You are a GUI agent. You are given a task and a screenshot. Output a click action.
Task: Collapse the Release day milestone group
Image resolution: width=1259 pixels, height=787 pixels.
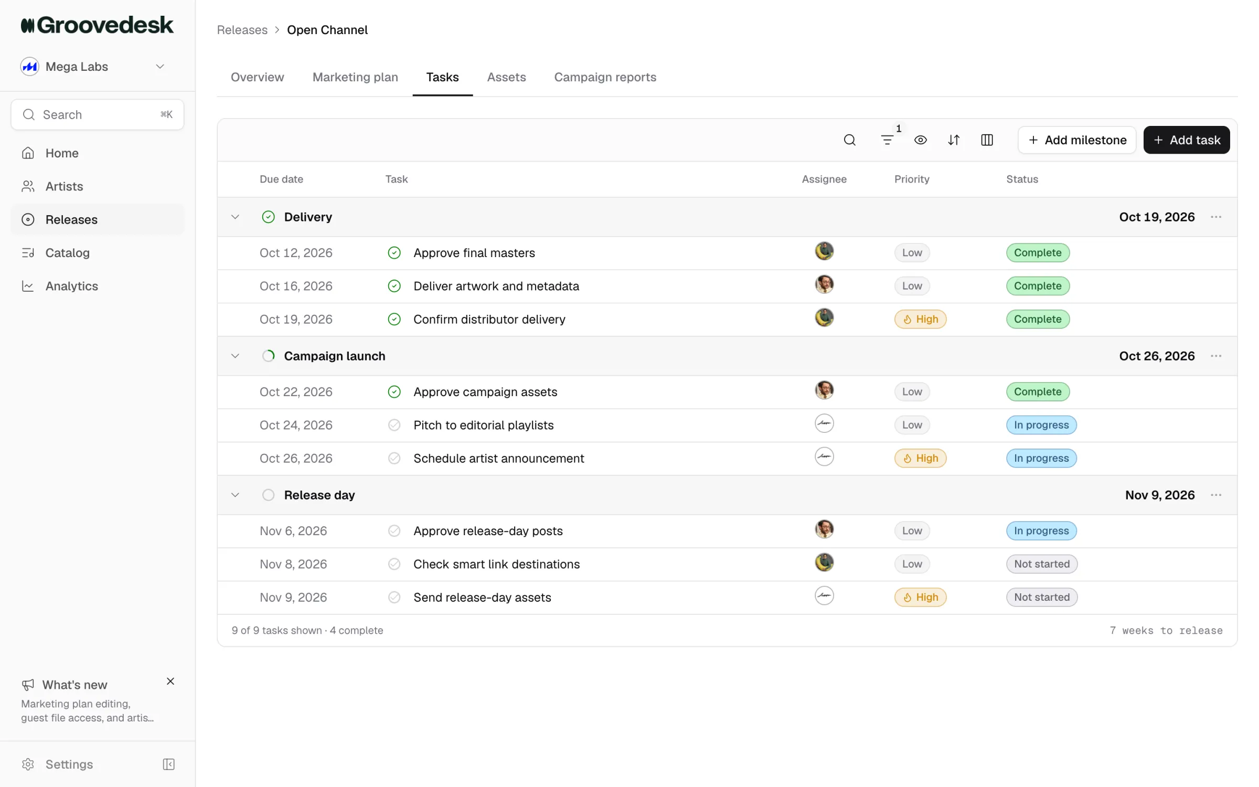235,495
